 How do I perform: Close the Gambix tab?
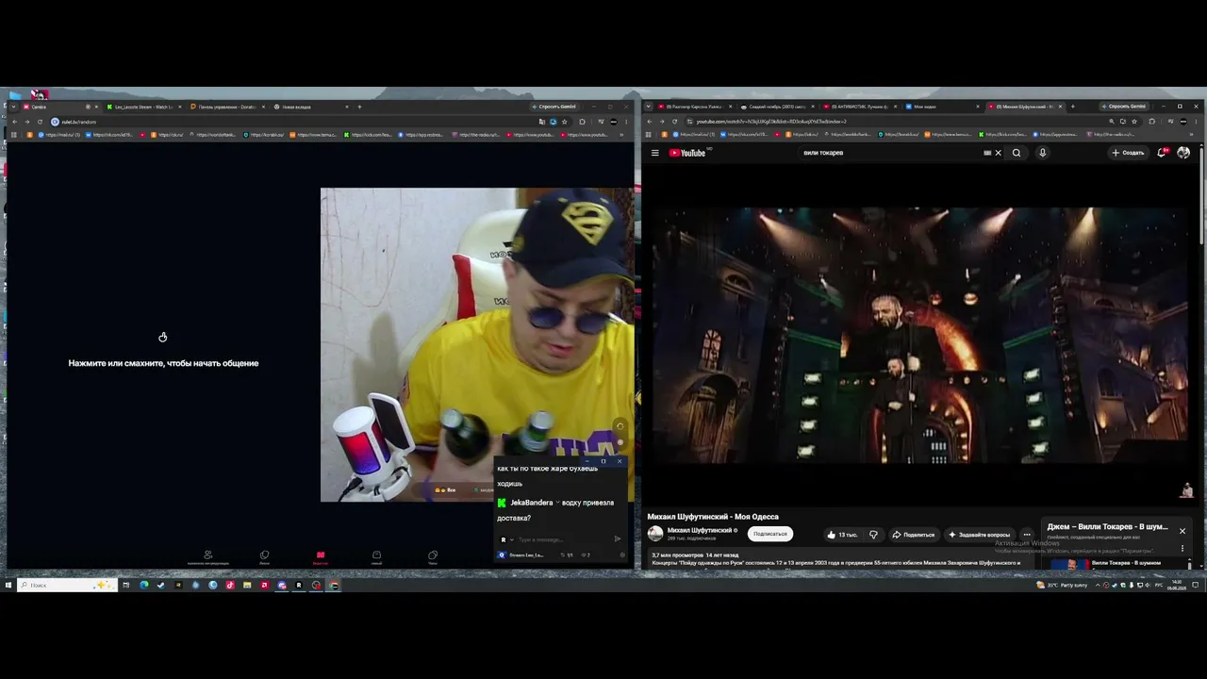click(x=96, y=107)
